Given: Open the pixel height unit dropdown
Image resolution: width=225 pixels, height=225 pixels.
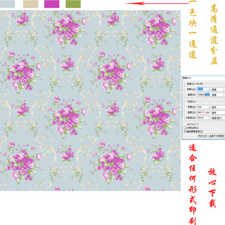Looking at the screenshot, I should [x=218, y=95].
